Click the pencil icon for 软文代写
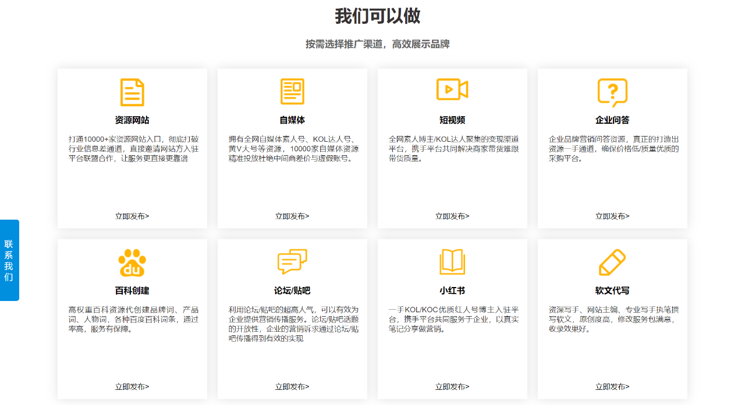This screenshot has height=405, width=745. tap(612, 263)
